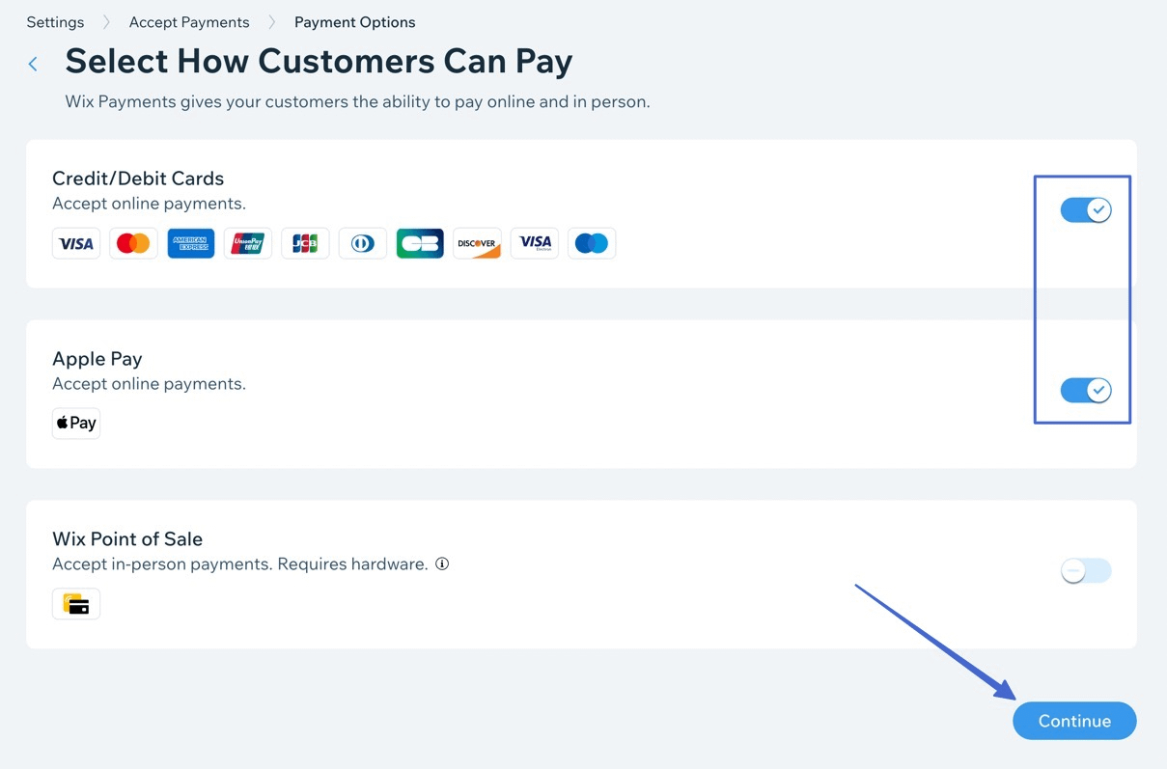Select the Apple Pay icon
Screen dimensions: 1167x769
[75, 423]
